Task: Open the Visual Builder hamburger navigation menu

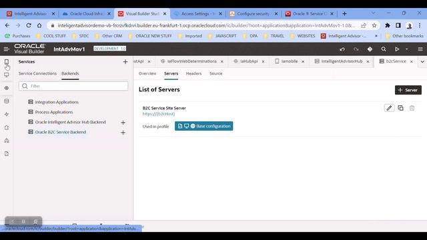Action: pos(6,49)
